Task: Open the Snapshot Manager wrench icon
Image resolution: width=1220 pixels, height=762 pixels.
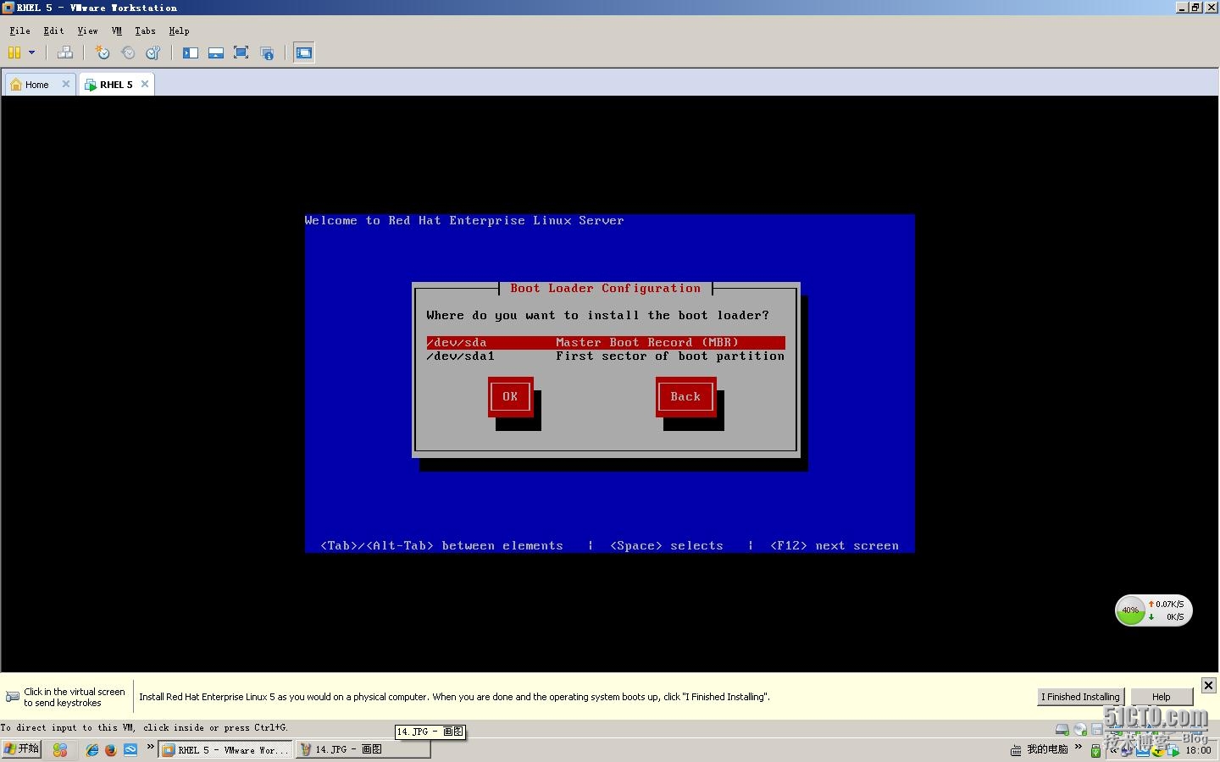Action: pos(153,52)
